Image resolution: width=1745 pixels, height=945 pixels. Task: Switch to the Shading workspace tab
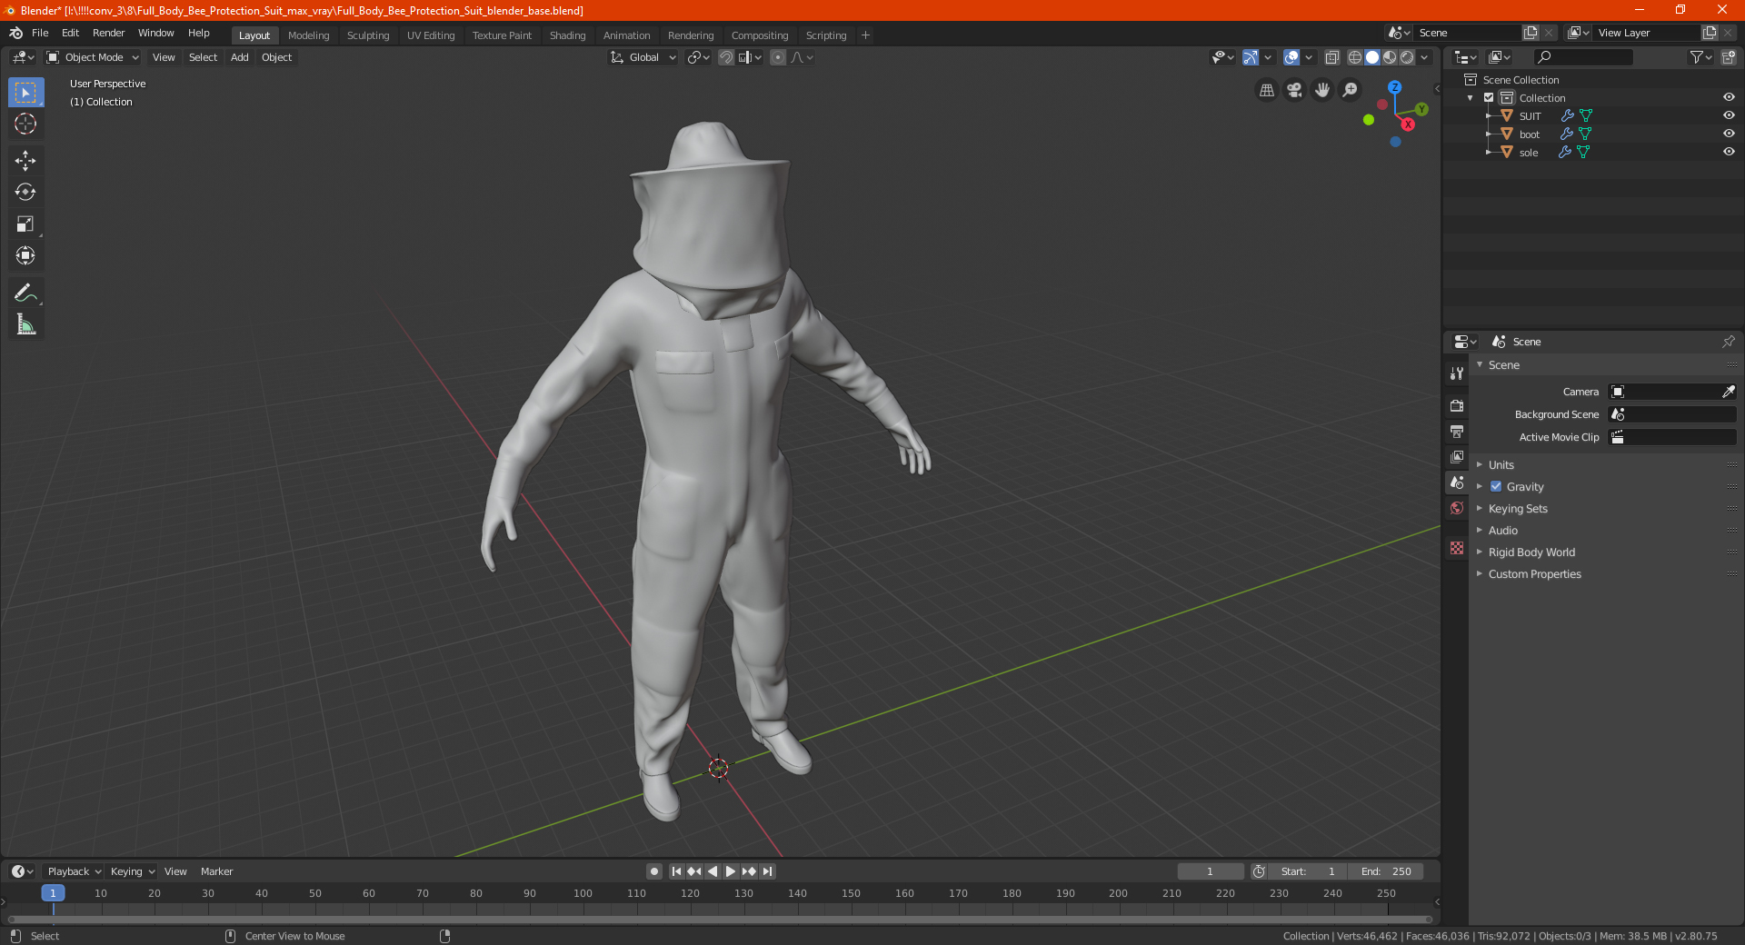click(567, 35)
